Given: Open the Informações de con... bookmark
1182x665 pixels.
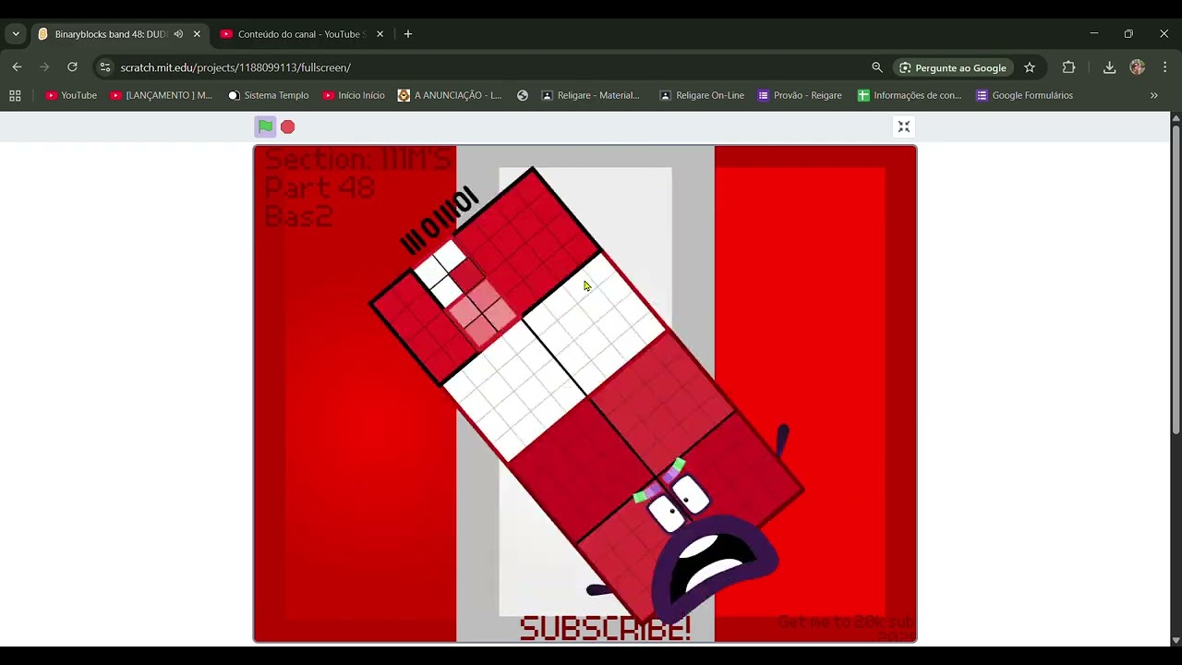Looking at the screenshot, I should pos(910,95).
